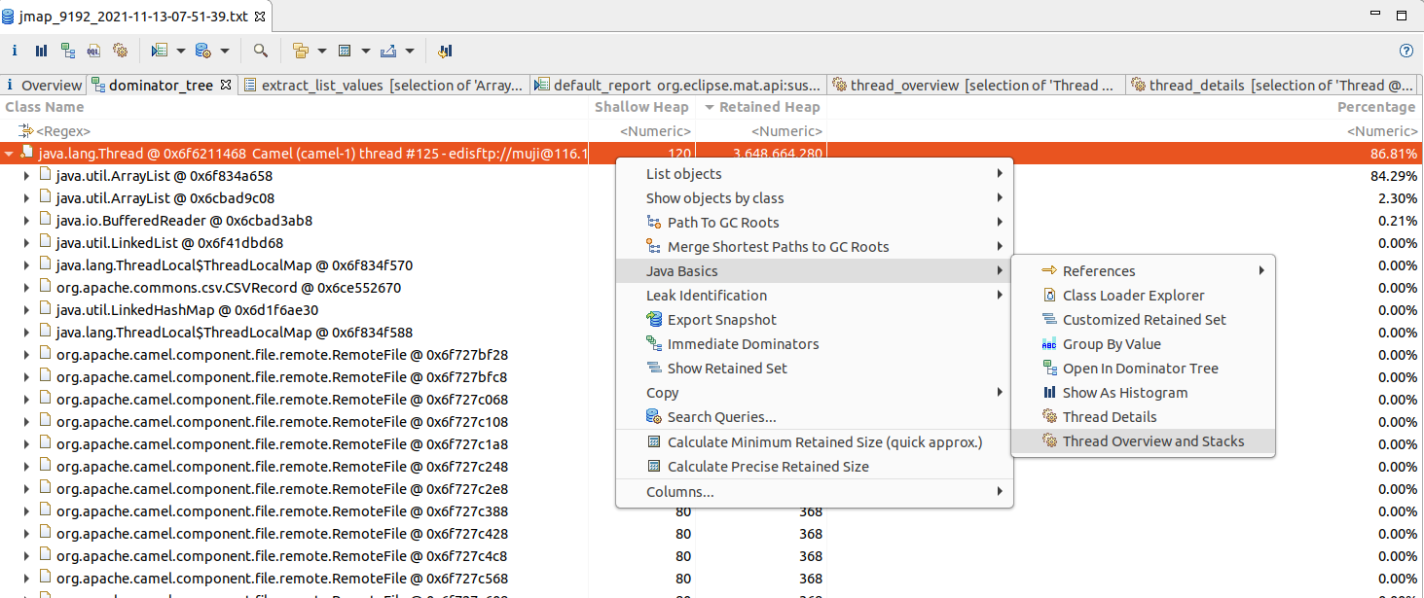Switch to the thread_overview tab

[976, 86]
